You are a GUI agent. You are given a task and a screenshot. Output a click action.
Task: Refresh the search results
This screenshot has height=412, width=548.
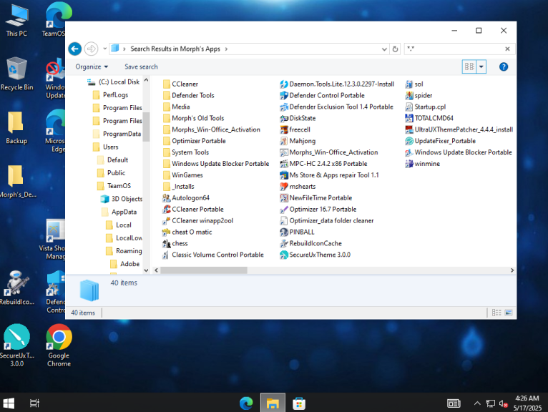click(x=395, y=49)
